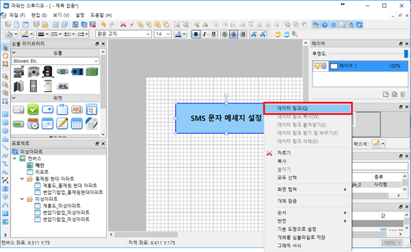Screen dimensions: 411x252
Task: Open the 편집 (E) menu
Action: point(39,15)
